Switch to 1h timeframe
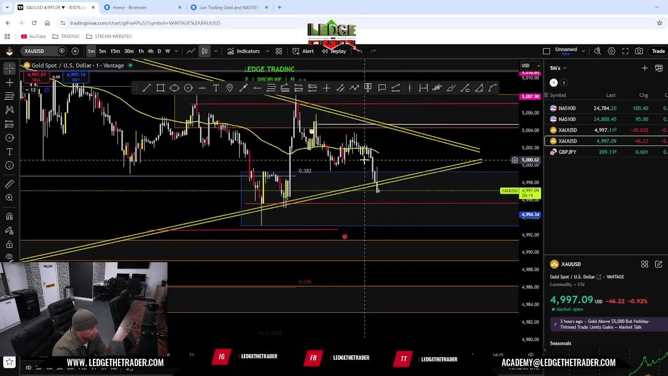The image size is (668, 376). click(x=140, y=51)
